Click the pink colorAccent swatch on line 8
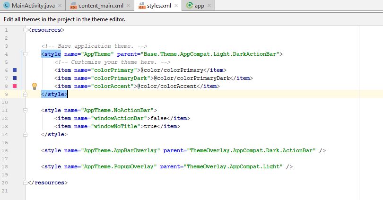 [x=15, y=86]
